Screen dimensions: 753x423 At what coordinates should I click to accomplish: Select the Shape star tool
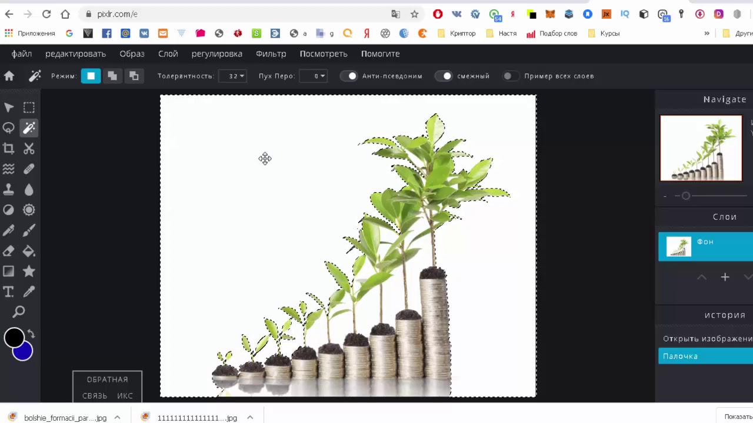29,271
